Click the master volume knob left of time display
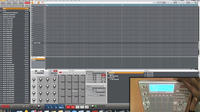200x112 pixels. pyautogui.click(x=39, y=106)
